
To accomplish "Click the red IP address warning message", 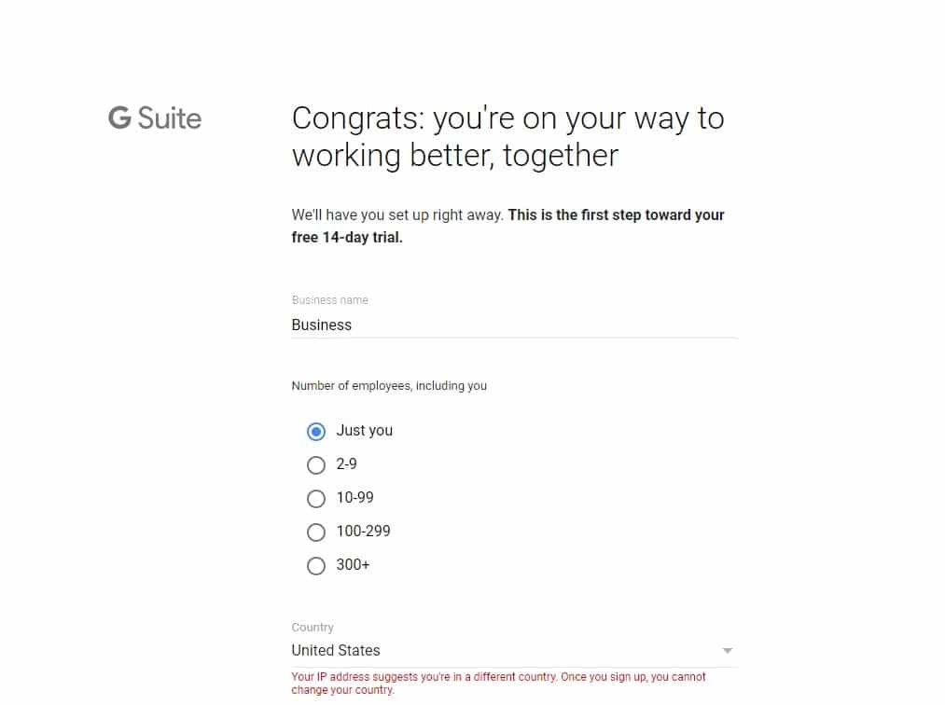I will click(499, 684).
